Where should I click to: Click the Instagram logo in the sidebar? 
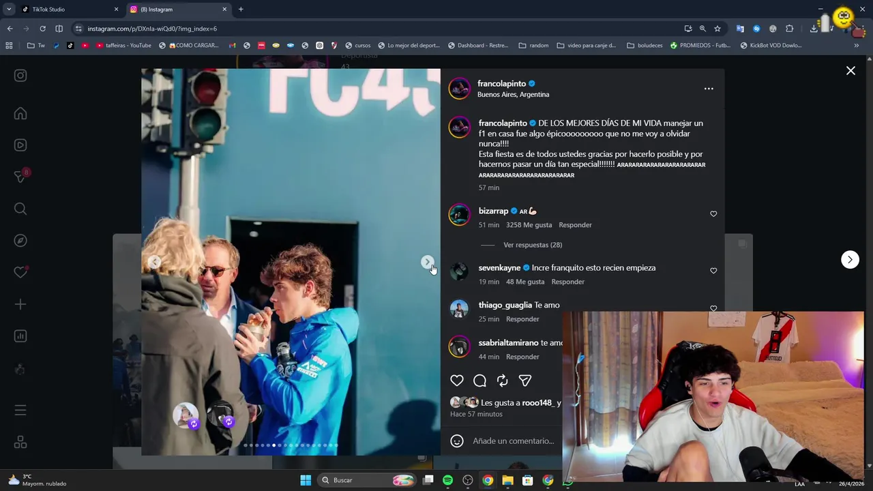click(20, 76)
